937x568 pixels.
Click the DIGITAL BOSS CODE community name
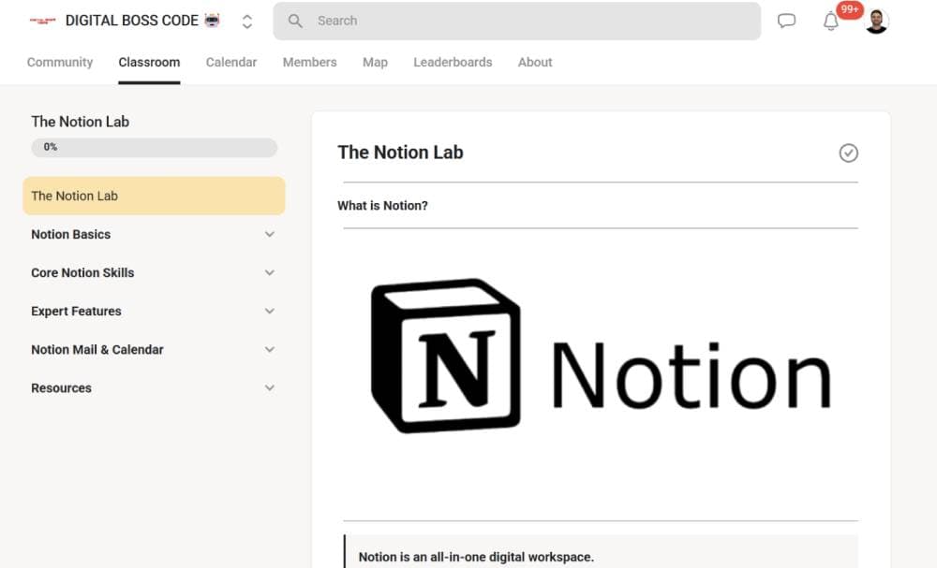coord(131,21)
